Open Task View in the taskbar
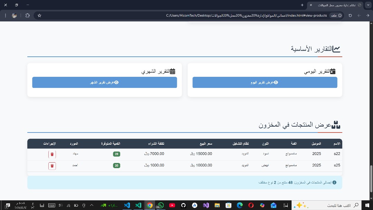 [286, 205]
